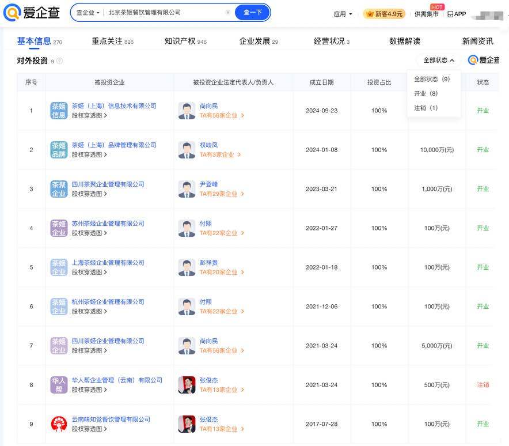
Task: Click the 华人帮 logo icon in row 8
Action: click(59, 385)
